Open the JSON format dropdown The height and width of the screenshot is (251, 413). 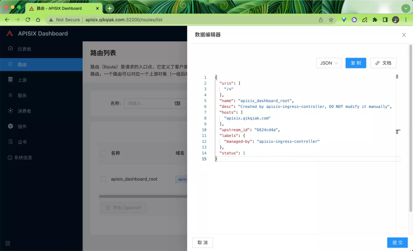328,63
